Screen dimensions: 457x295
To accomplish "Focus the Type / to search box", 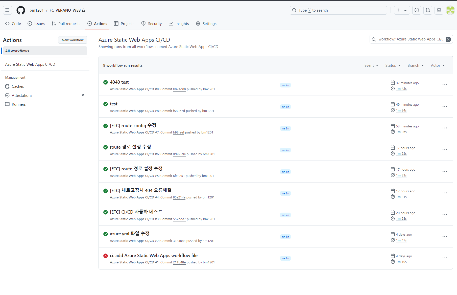I will (x=338, y=10).
